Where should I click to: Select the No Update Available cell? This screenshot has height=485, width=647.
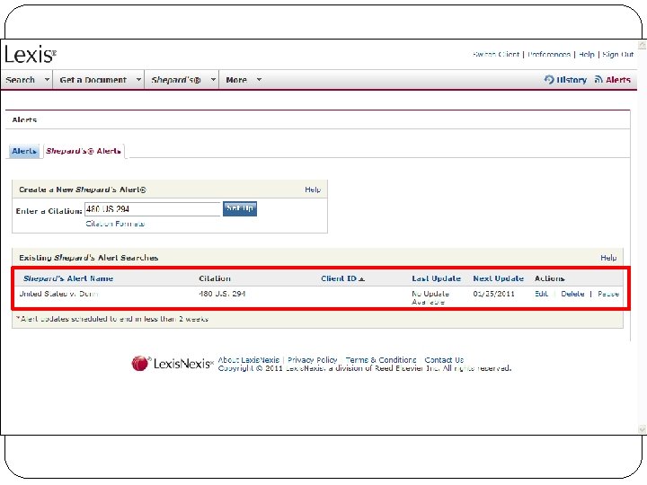(x=430, y=298)
